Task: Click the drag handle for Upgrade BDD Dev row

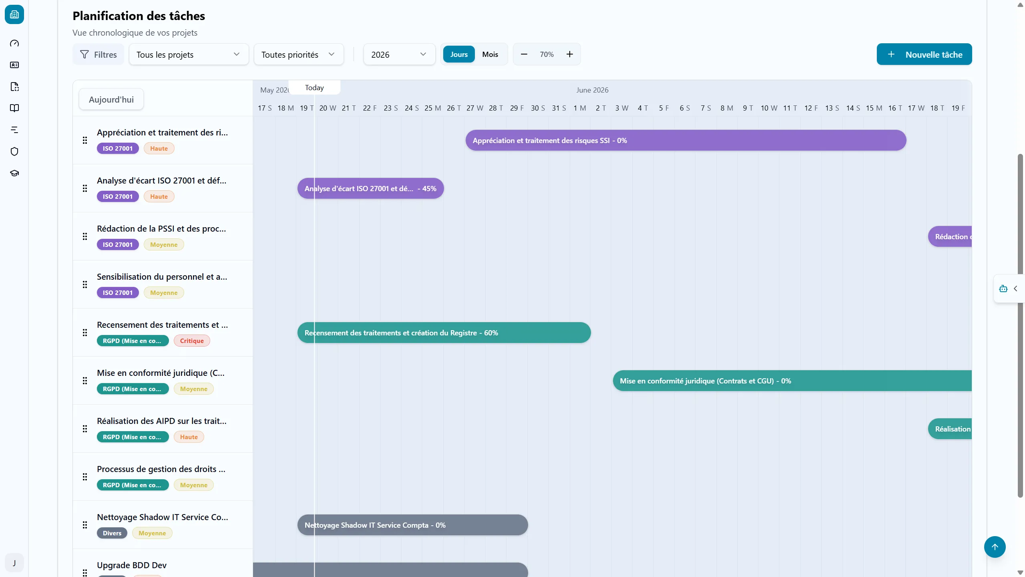Action: (85, 572)
